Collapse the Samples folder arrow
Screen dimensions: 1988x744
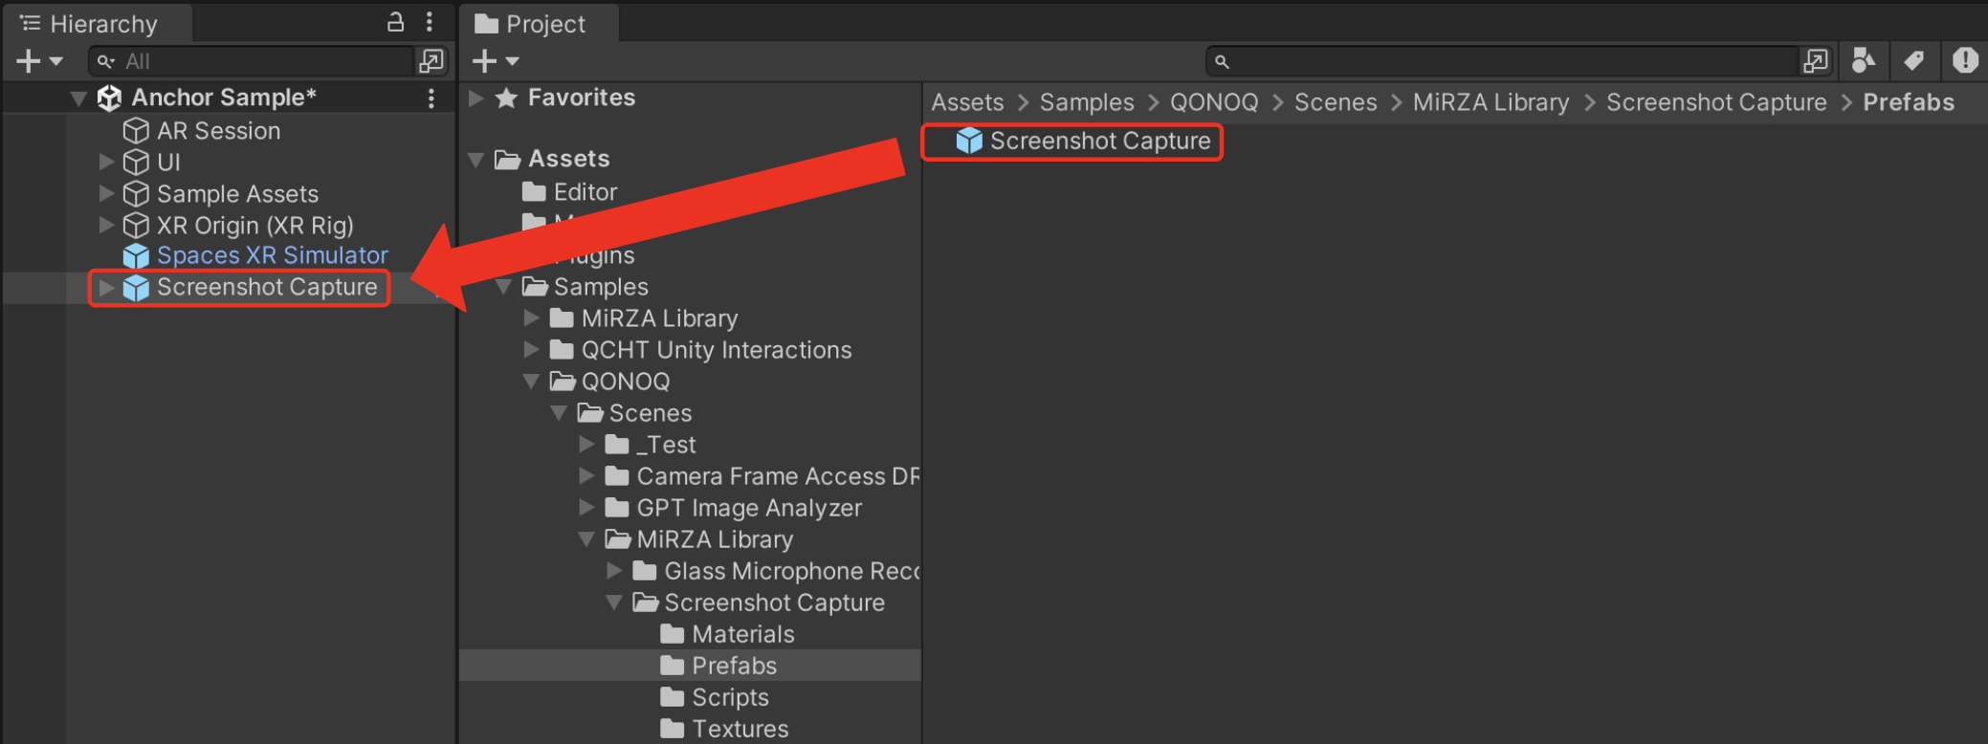point(503,287)
